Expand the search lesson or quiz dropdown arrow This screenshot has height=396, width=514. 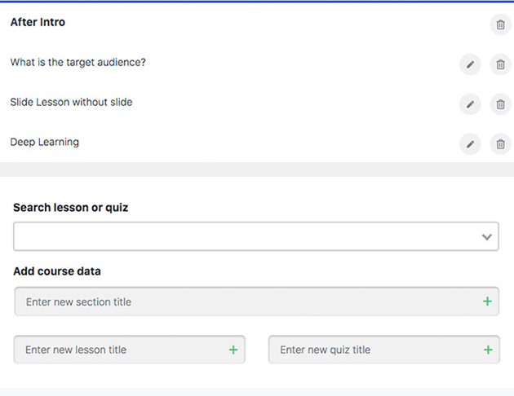(486, 237)
